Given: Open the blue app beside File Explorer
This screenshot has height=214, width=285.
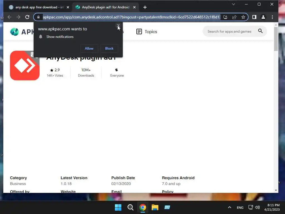Looking at the screenshot, I should (x=167, y=207).
